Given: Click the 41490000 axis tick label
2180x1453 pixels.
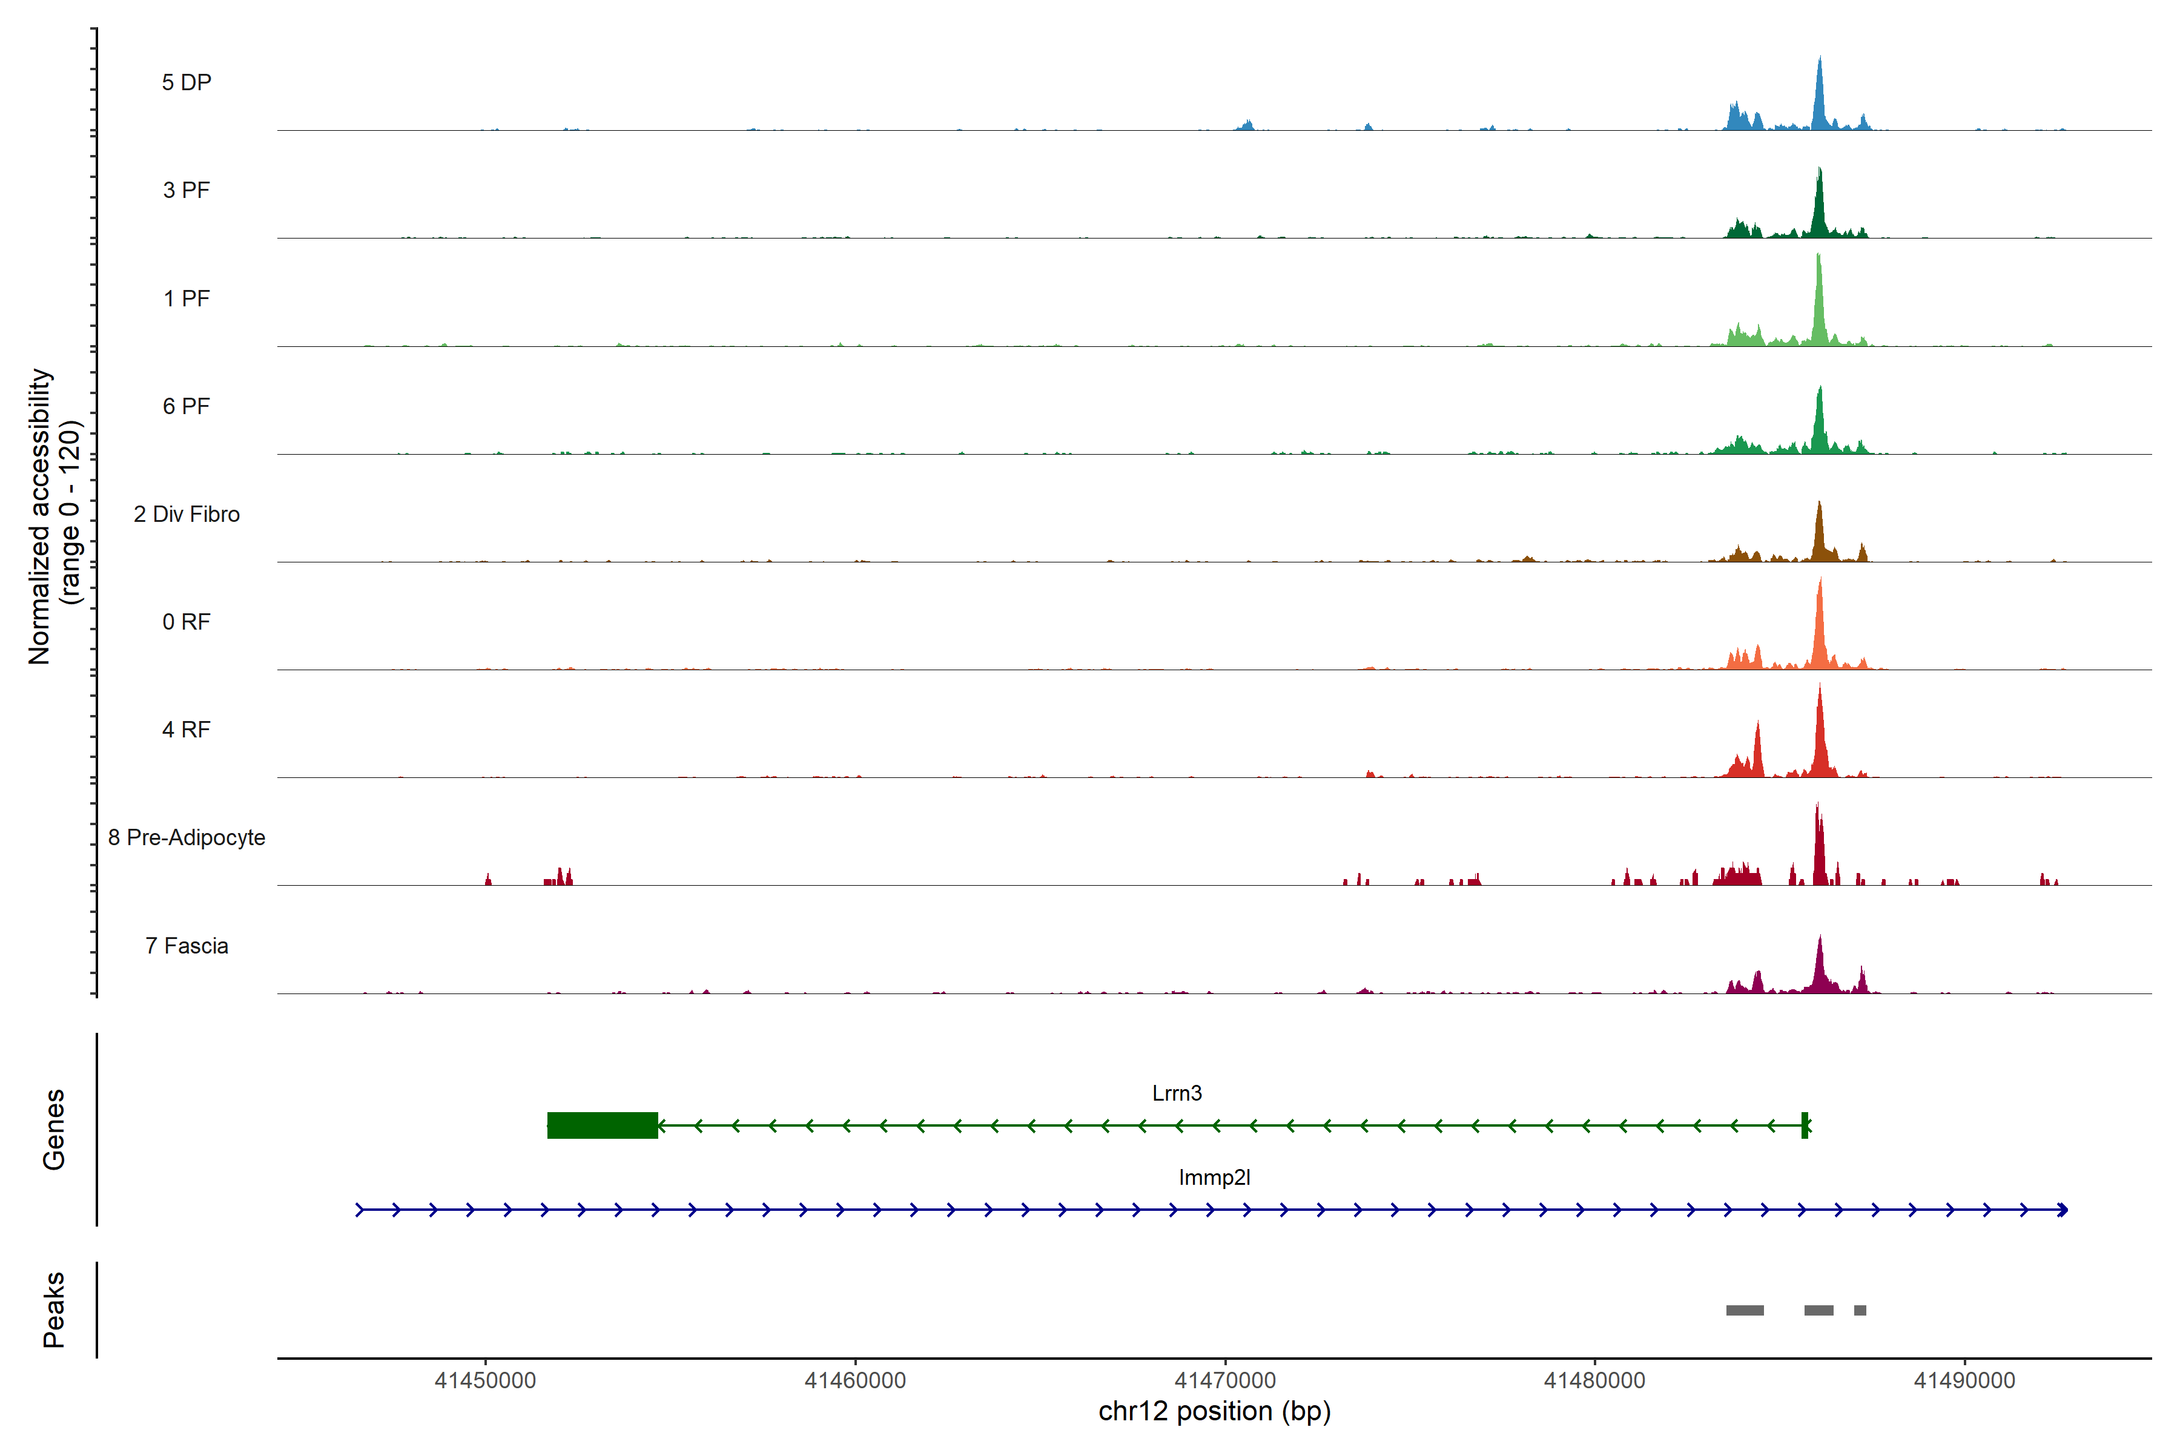Looking at the screenshot, I should coord(1964,1381).
